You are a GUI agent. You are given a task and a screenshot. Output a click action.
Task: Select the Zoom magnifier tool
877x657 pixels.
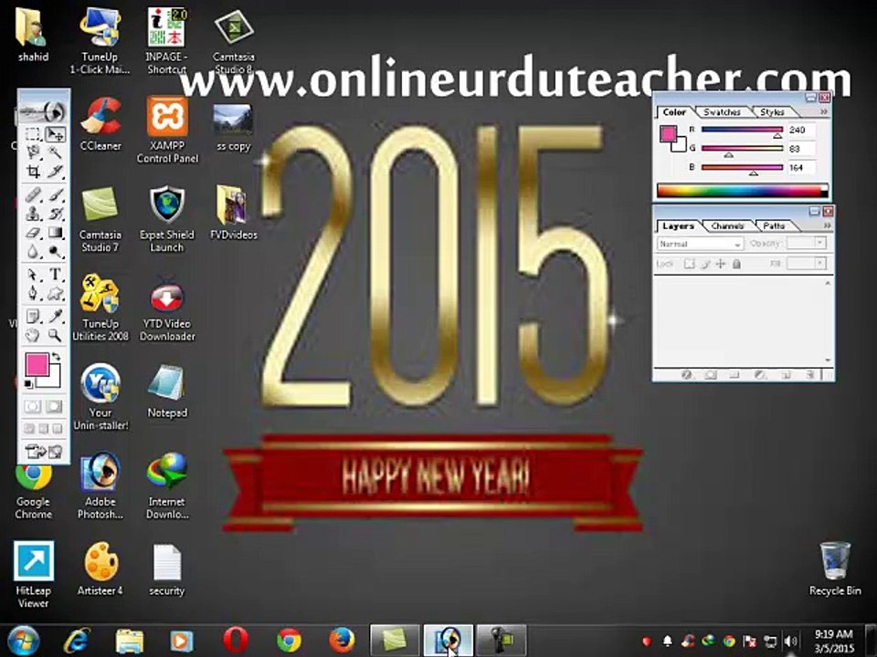[x=56, y=335]
